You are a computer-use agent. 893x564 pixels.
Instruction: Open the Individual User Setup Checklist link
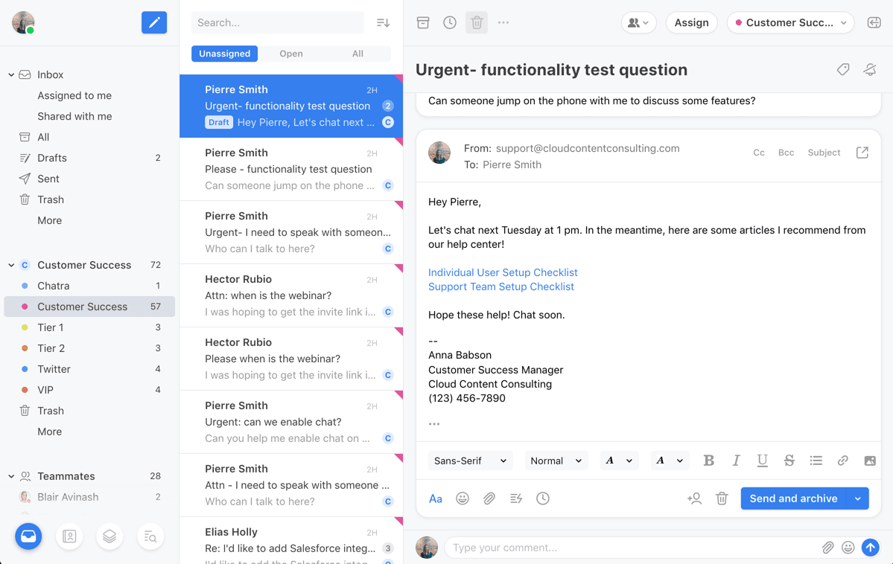coord(503,272)
